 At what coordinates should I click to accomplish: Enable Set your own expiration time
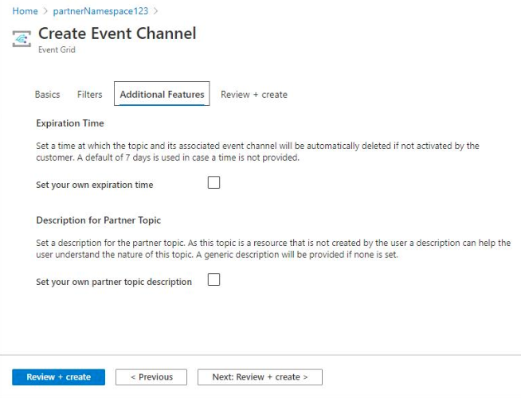click(x=213, y=182)
